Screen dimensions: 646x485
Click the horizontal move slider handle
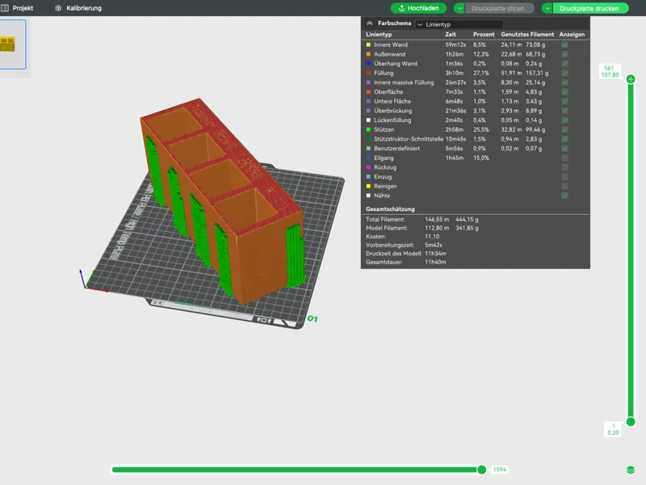tap(481, 470)
